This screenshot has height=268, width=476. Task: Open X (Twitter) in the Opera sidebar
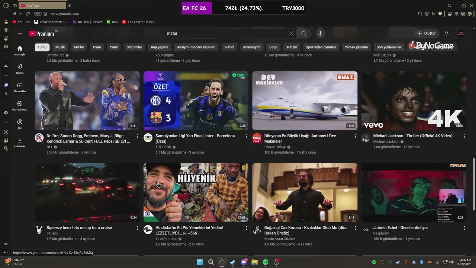tap(6, 93)
